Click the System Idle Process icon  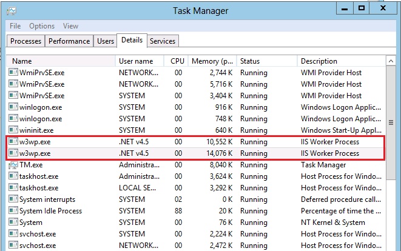click(13, 211)
